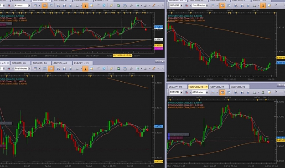This screenshot has height=168, width=285.
Task: Click the add indicator icon in the 4 Hours window toolbar
Action: pyautogui.click(x=77, y=5)
